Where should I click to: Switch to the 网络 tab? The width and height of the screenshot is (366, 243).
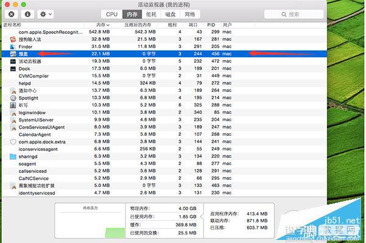190,15
